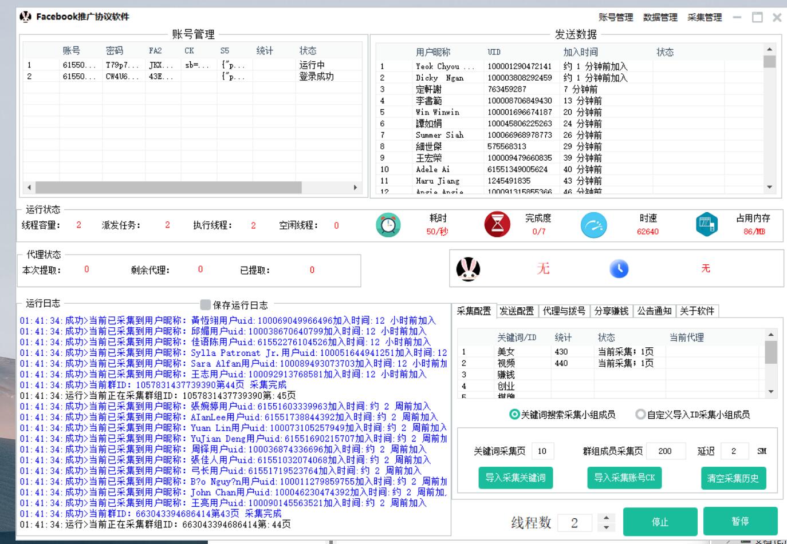Click the memory chip 占用内存 icon

(x=706, y=225)
